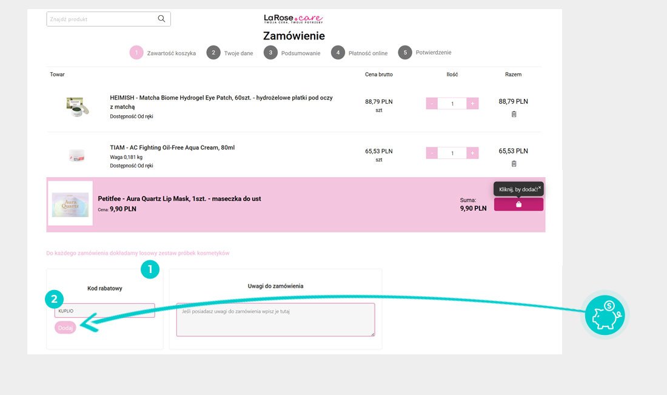
Task: Increase TIAM Aqua Cream quantity
Action: coord(472,154)
